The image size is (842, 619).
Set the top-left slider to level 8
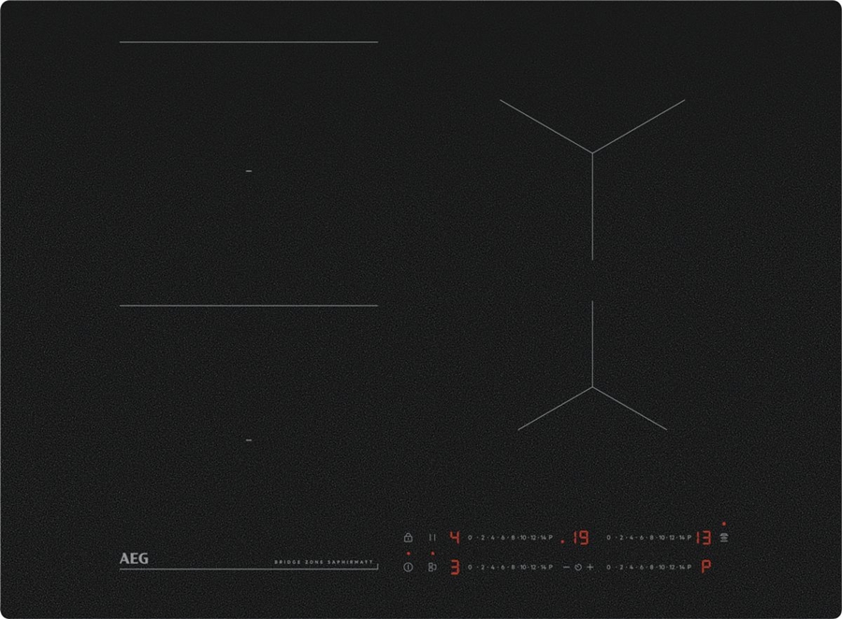(513, 538)
